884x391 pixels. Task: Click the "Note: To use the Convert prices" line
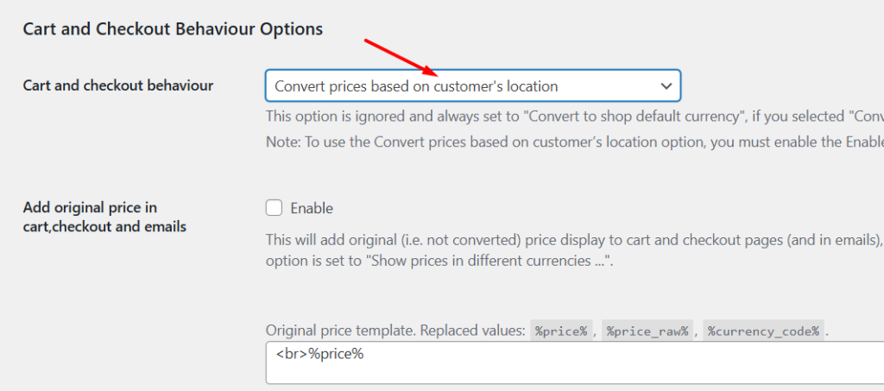(x=570, y=142)
